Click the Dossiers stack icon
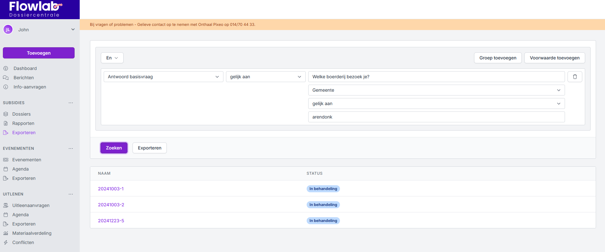Screen dimensions: 605x252 click(6, 114)
